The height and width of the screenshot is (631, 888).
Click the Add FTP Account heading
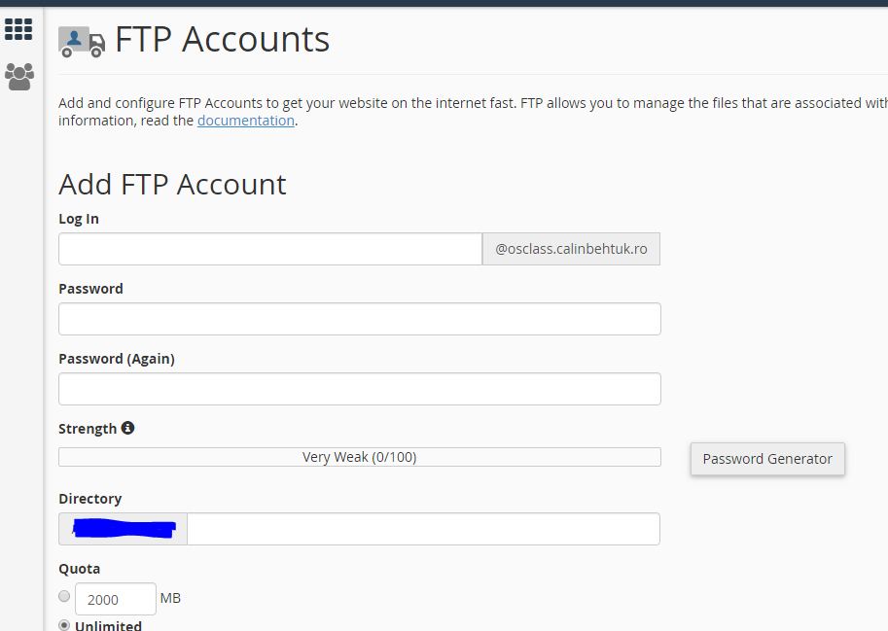pos(172,184)
